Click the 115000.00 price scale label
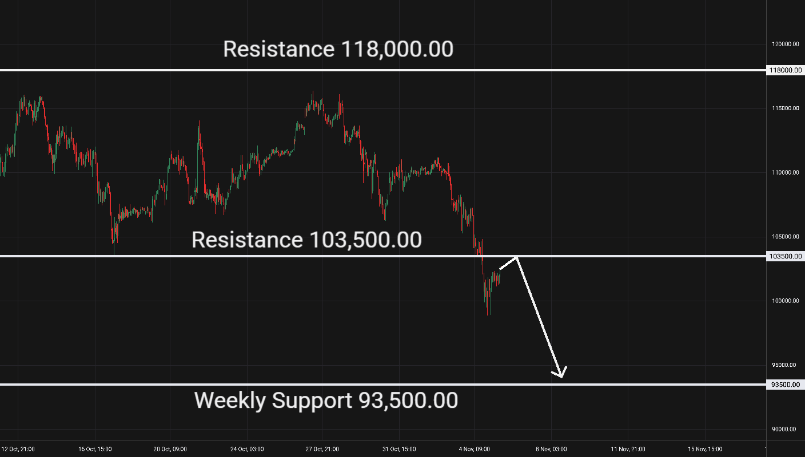The width and height of the screenshot is (805, 457). 783,108
